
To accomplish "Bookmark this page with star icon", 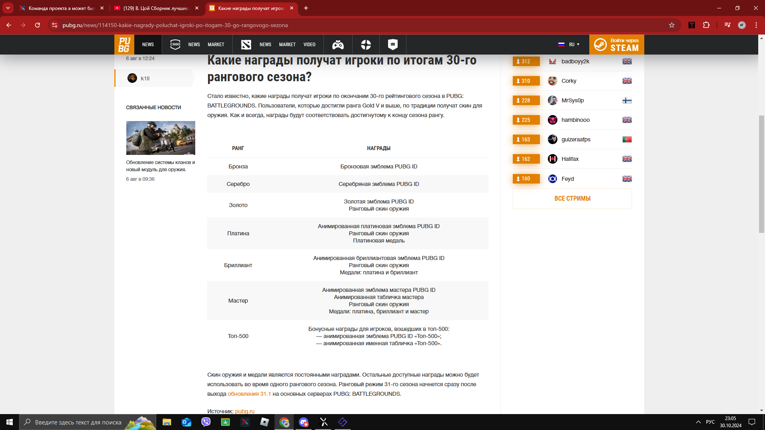I will pos(672,25).
